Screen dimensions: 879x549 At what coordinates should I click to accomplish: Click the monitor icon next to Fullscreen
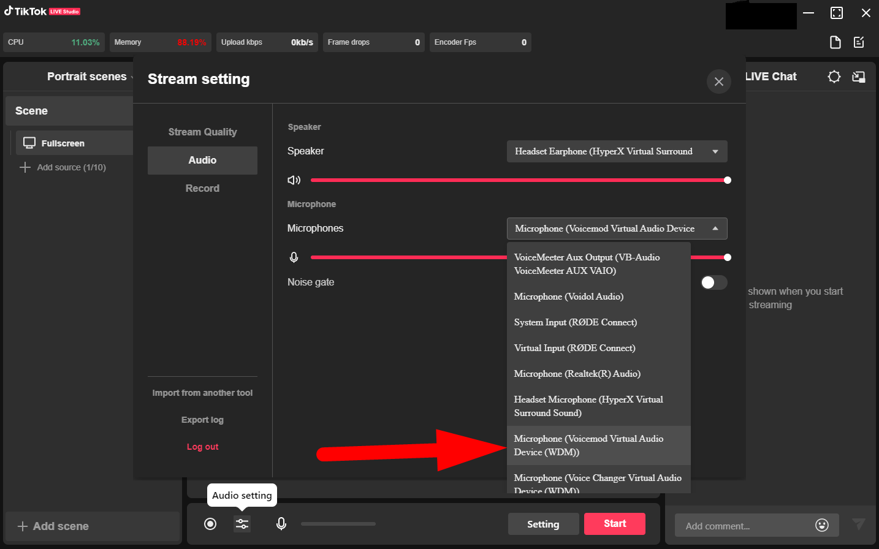click(x=29, y=142)
